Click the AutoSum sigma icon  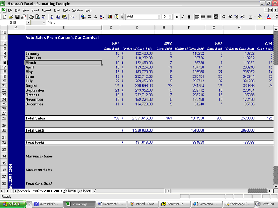point(90,17)
